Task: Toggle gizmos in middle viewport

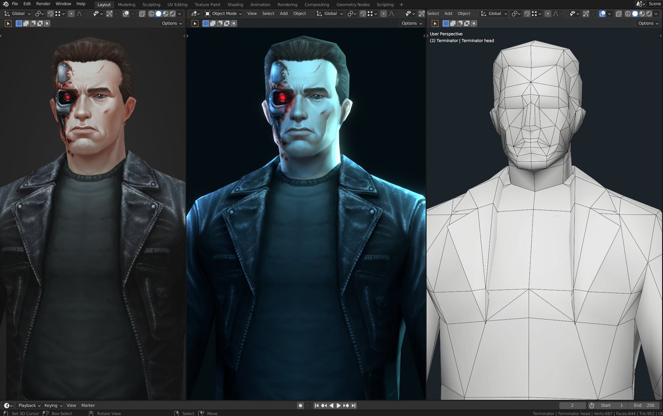Action: coord(422,14)
